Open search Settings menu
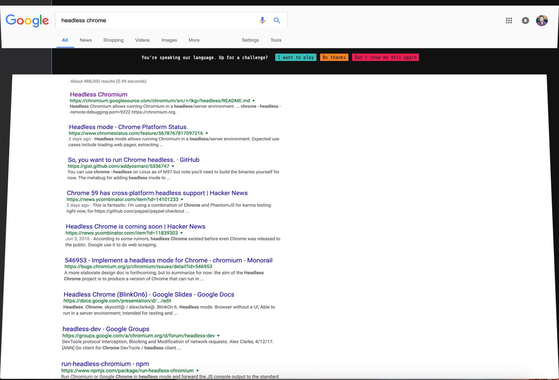The image size is (559, 380). pyautogui.click(x=250, y=40)
